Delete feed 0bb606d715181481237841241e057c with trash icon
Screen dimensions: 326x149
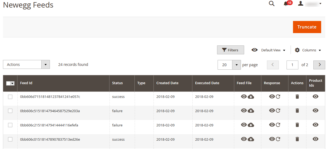[x=297, y=96]
